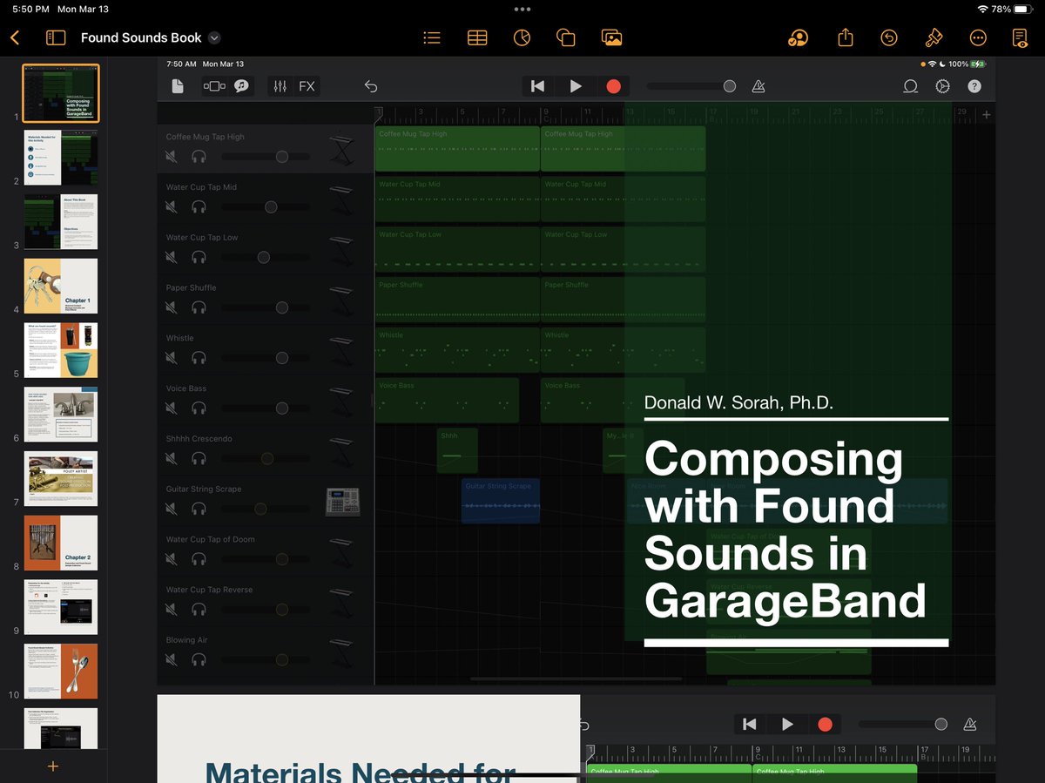Click headphone solo on Whistle track
Viewport: 1045px width, 783px height.
[x=199, y=358]
